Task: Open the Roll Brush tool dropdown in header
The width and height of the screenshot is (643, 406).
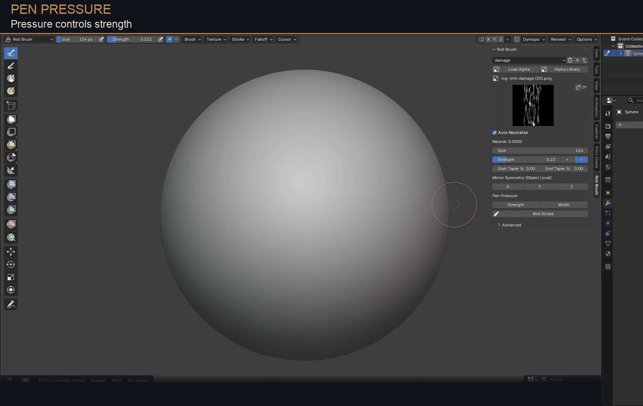Action: (x=29, y=39)
